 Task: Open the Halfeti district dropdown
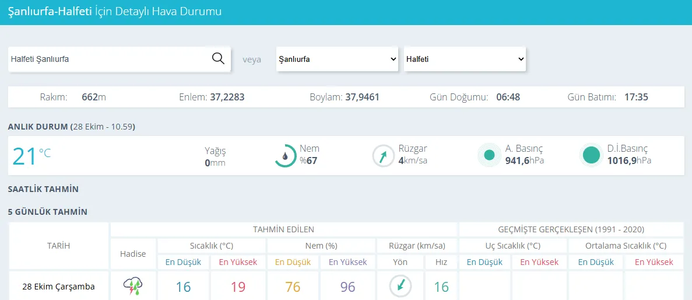click(x=465, y=59)
